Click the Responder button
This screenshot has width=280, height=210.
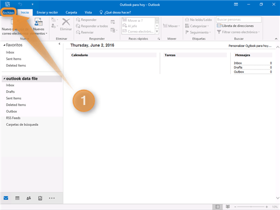[86, 20]
